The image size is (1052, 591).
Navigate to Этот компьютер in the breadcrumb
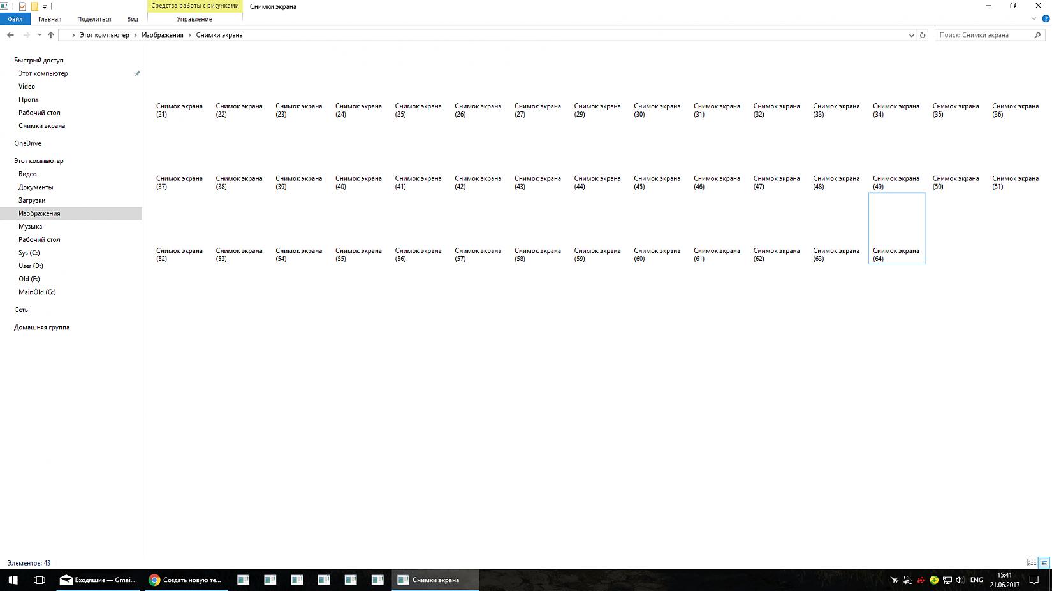click(104, 35)
